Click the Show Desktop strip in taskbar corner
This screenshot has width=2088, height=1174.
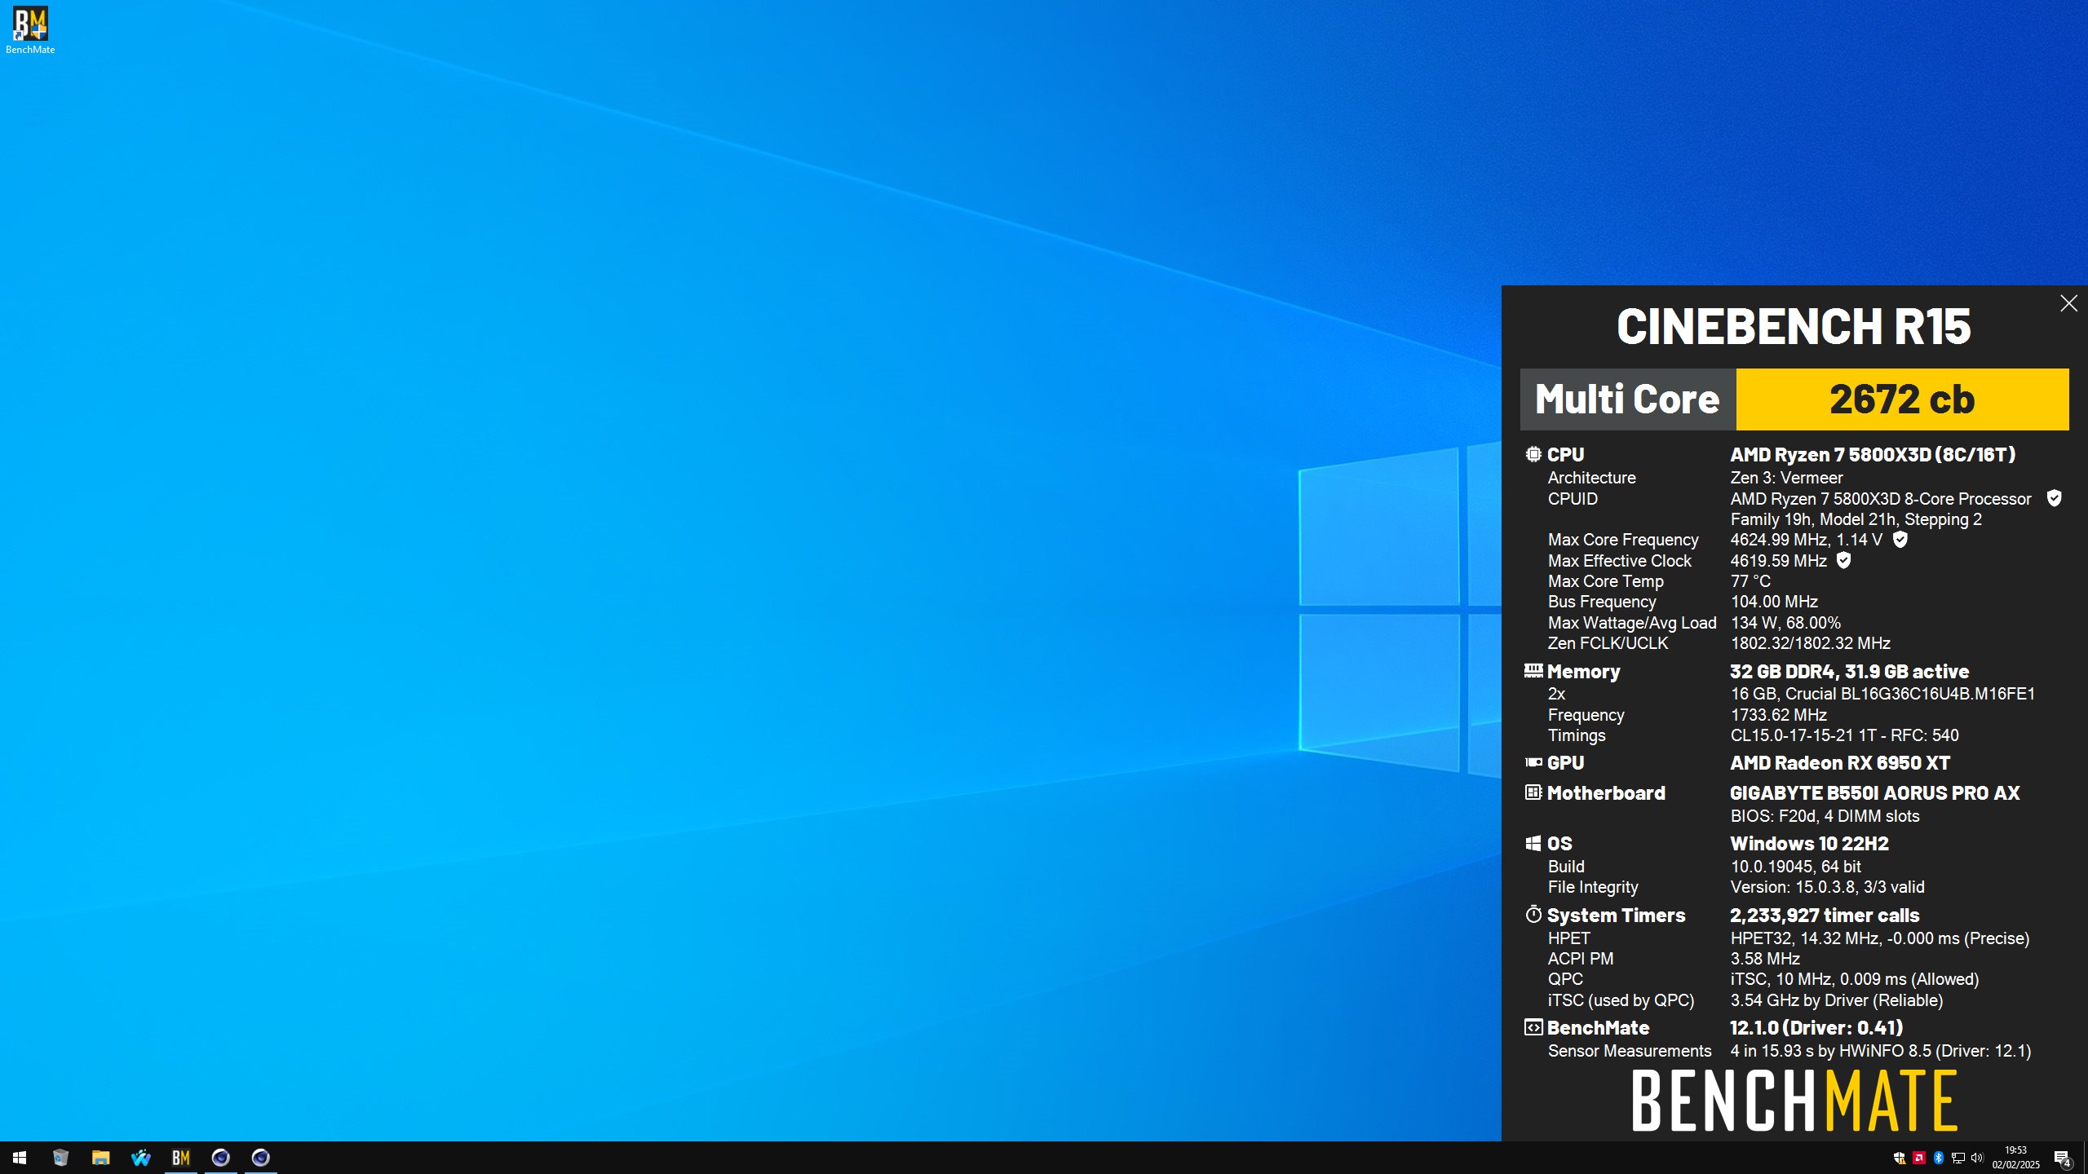click(2085, 1158)
